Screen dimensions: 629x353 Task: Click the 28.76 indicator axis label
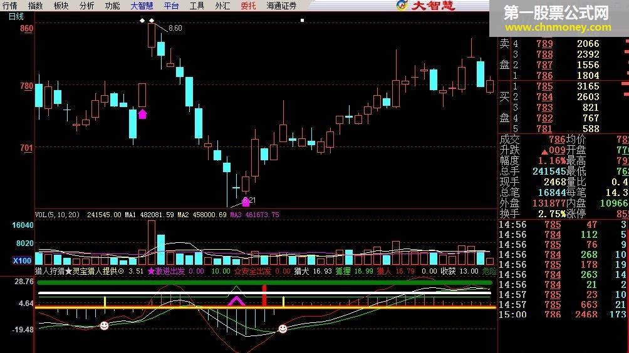tap(24, 282)
